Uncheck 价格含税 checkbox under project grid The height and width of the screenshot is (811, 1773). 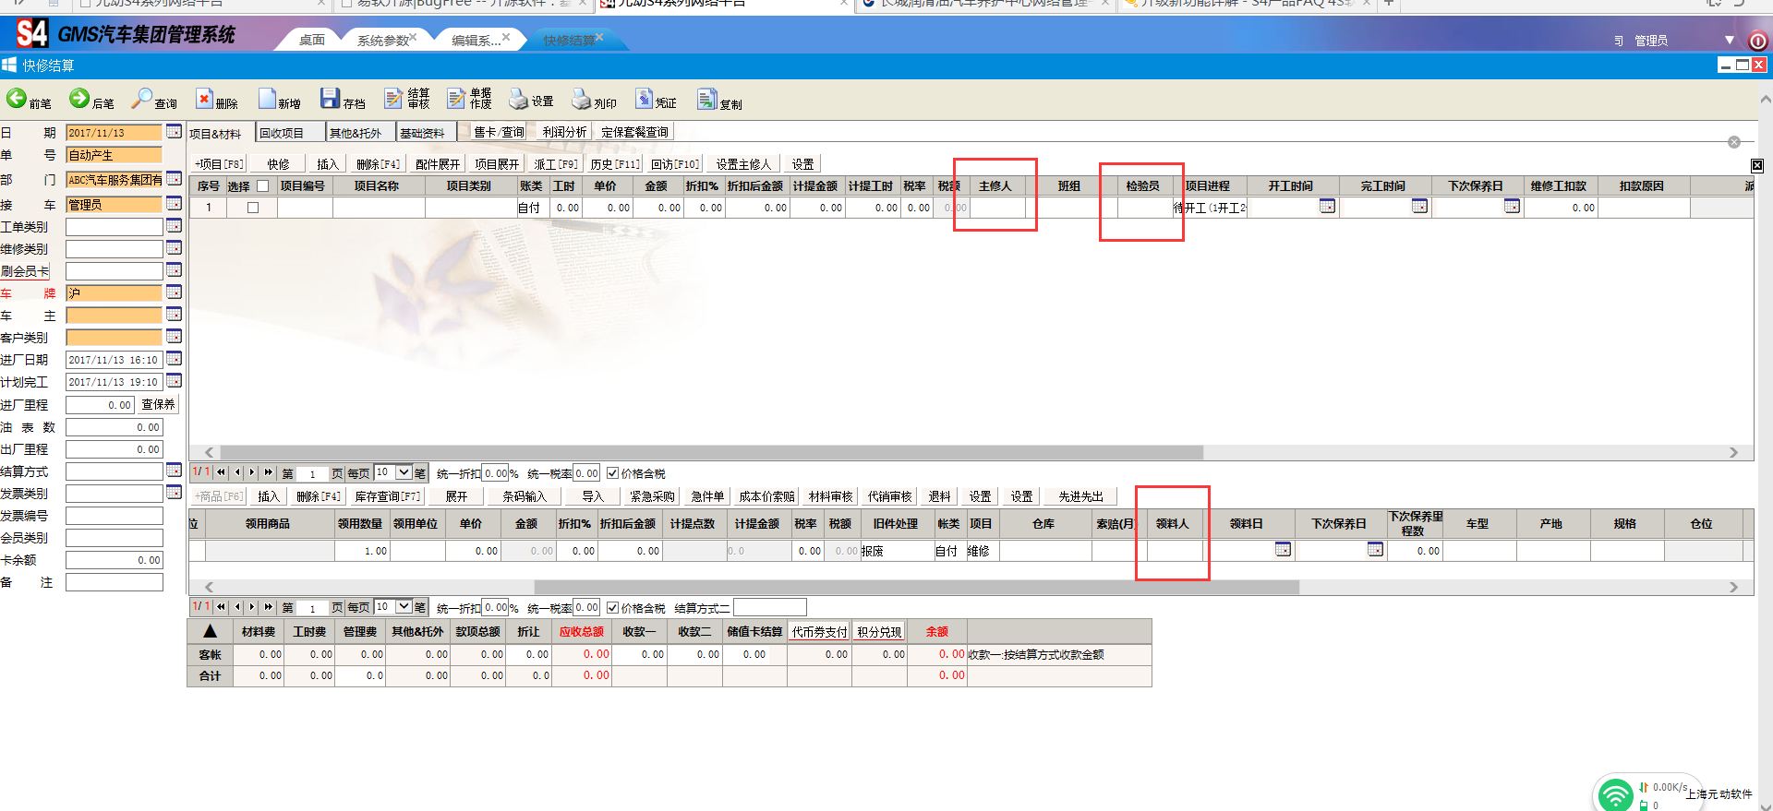tap(612, 473)
